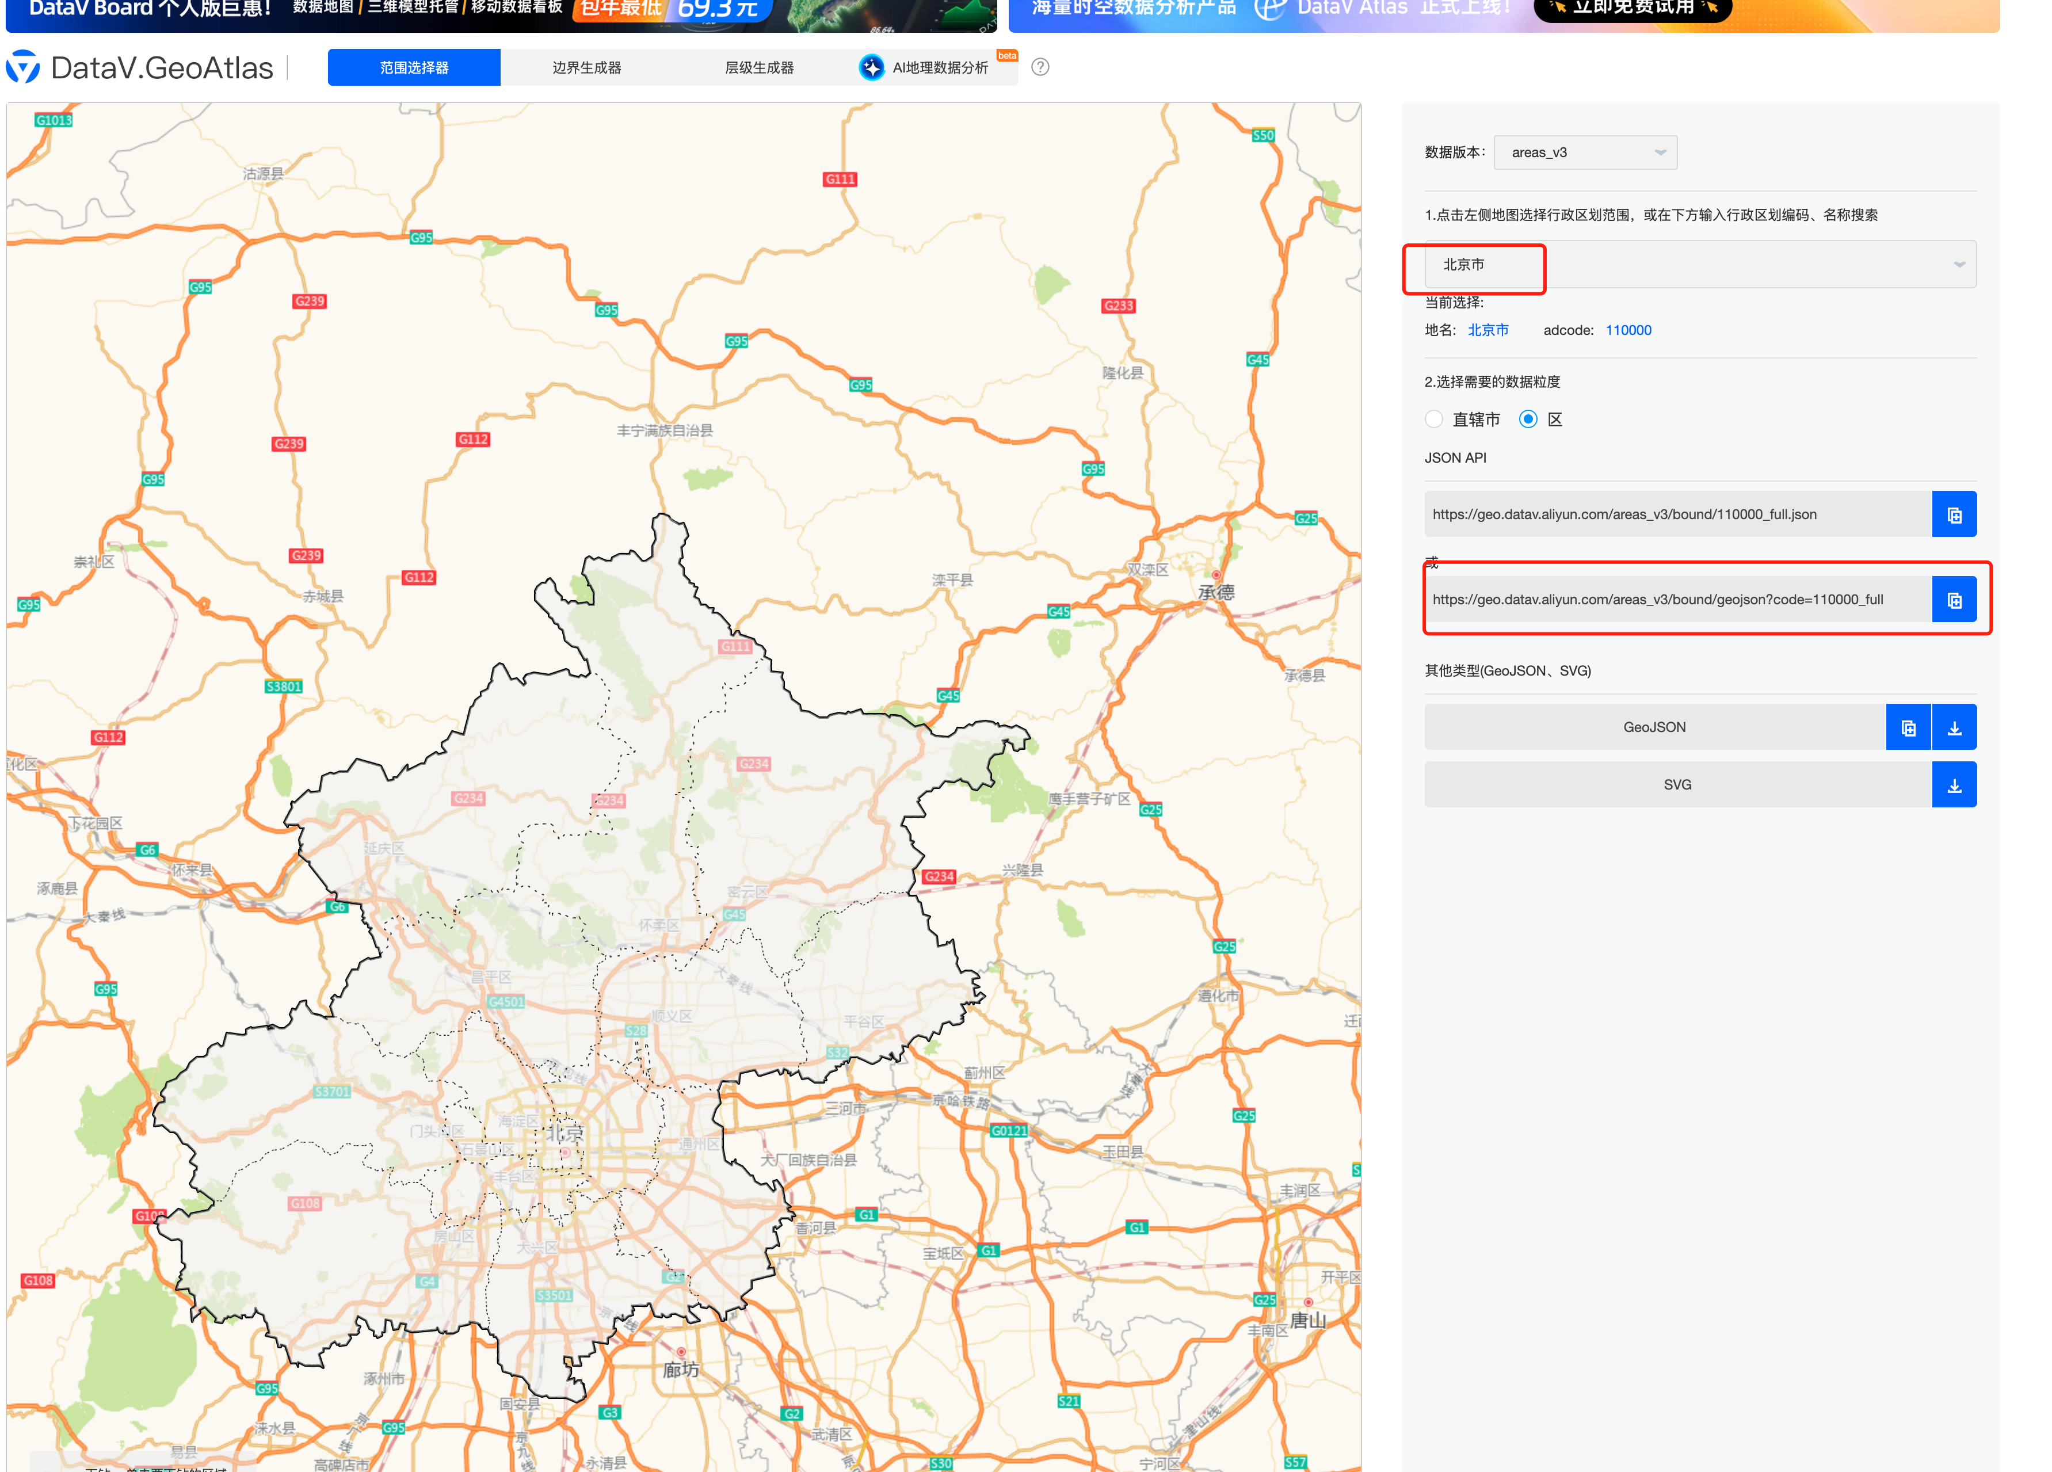The image size is (2052, 1472).
Task: Click the AI地理数据分析 star icon
Action: 871,67
